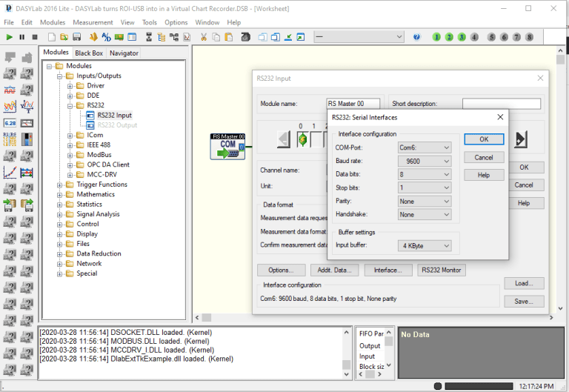Open the toolbar line style combo box

tap(359, 37)
